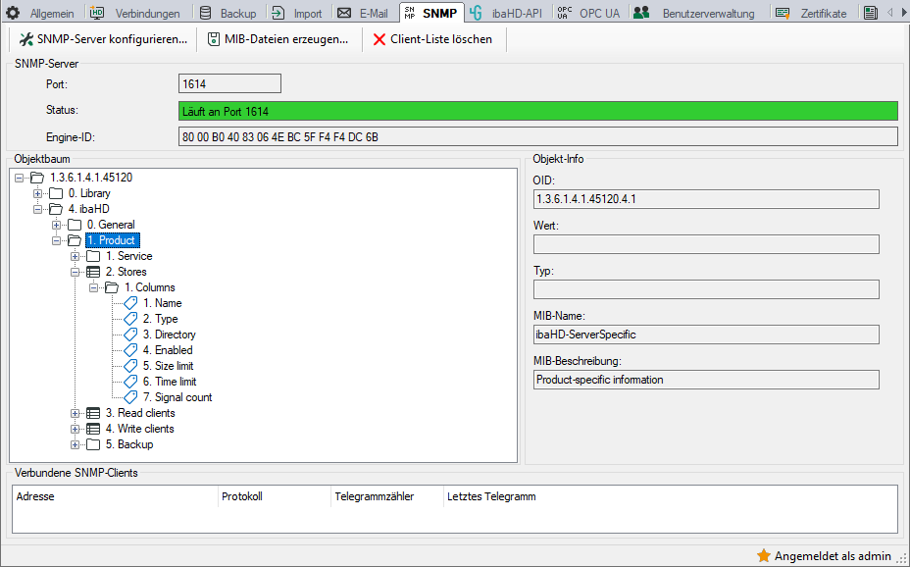Switch to the ibaHD-API tab
This screenshot has height=567, width=910.
click(507, 13)
